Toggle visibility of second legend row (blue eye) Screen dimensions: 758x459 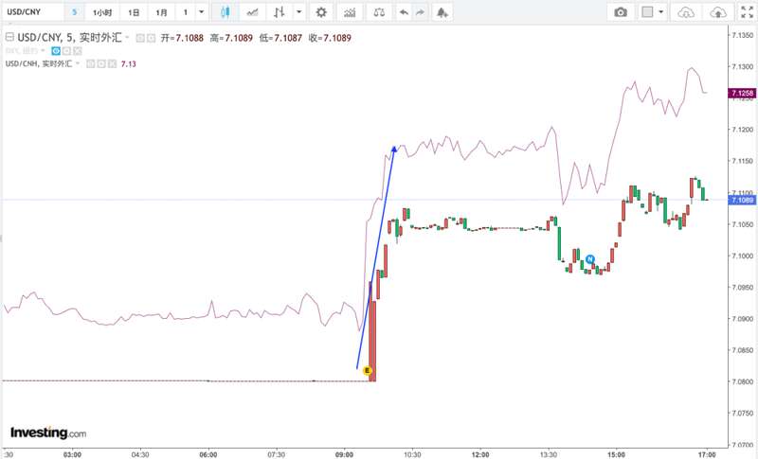(56, 51)
